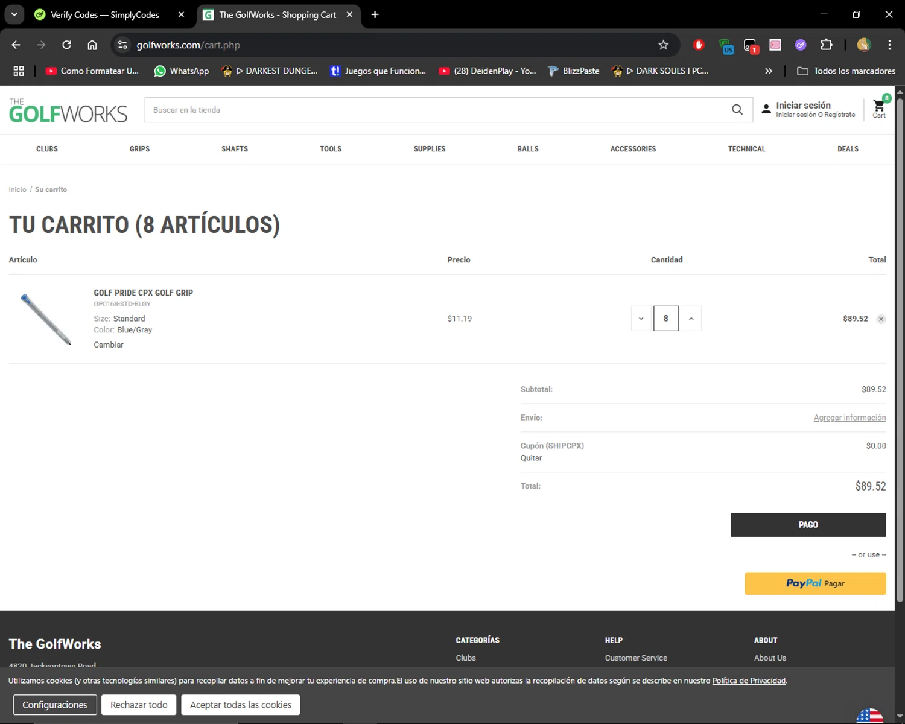Open Todos los marcadores folder
This screenshot has width=905, height=724.
click(x=846, y=71)
